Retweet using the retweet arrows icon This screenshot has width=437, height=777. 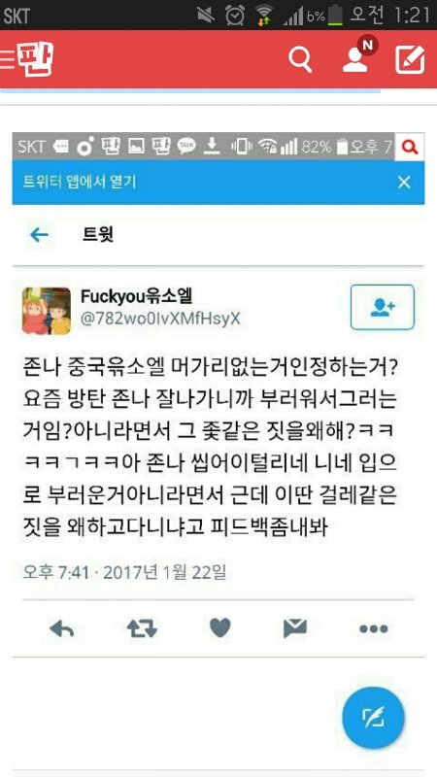(142, 628)
